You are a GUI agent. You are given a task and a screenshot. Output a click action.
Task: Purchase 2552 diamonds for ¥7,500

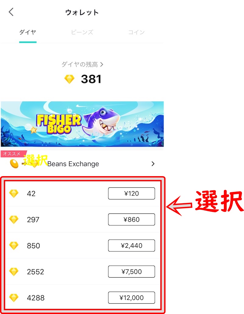click(131, 271)
